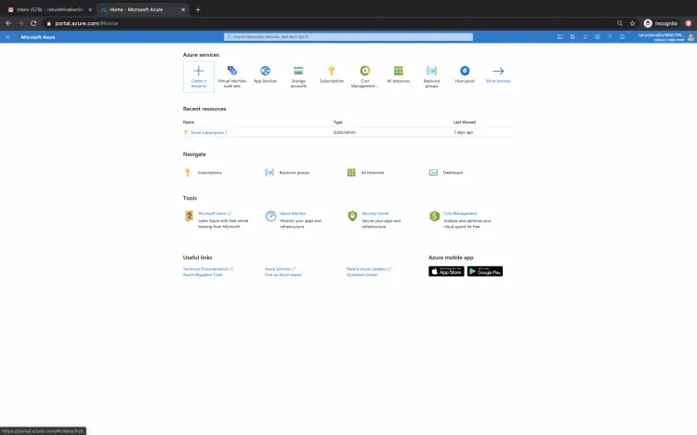Viewport: 697px width, 435px height.
Task: Open App Services from Azure services
Action: coord(265,73)
